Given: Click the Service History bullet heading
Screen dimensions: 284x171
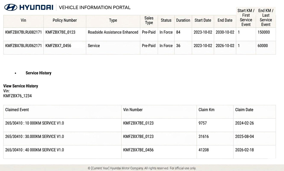Looking at the screenshot, I should (38, 73).
